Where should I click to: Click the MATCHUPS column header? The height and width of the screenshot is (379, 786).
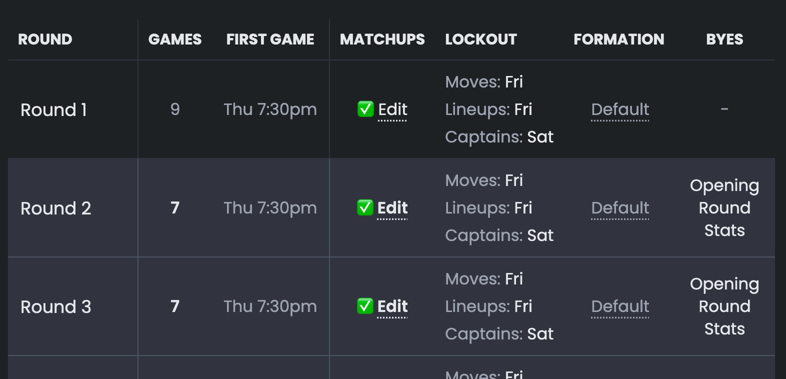pyautogui.click(x=382, y=39)
